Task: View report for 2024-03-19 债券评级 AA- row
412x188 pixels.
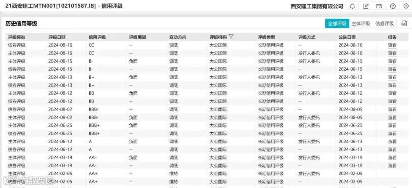Action: coord(392,166)
